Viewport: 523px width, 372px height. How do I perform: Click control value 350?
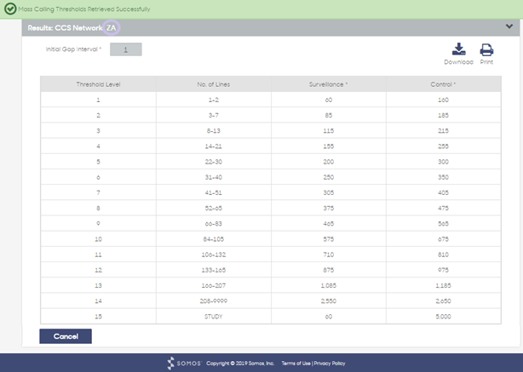click(x=443, y=177)
